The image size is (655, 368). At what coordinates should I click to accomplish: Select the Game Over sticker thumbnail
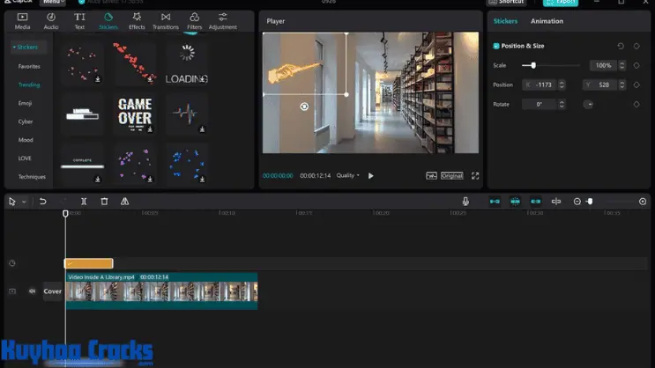coord(135,113)
